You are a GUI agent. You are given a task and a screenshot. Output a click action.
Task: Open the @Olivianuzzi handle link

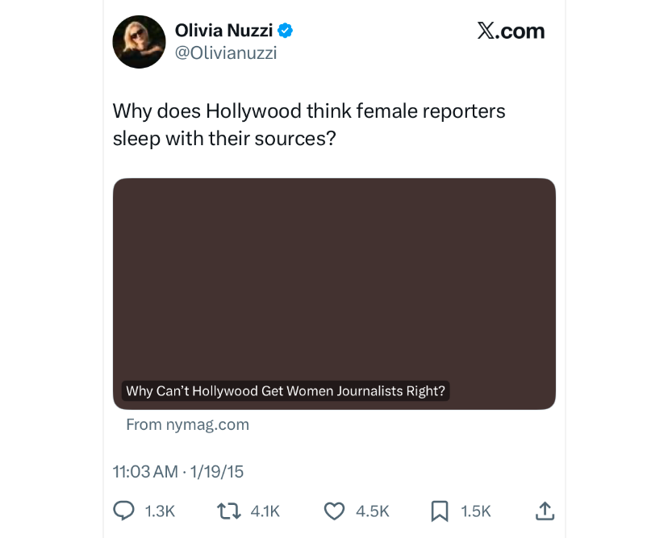pyautogui.click(x=226, y=53)
